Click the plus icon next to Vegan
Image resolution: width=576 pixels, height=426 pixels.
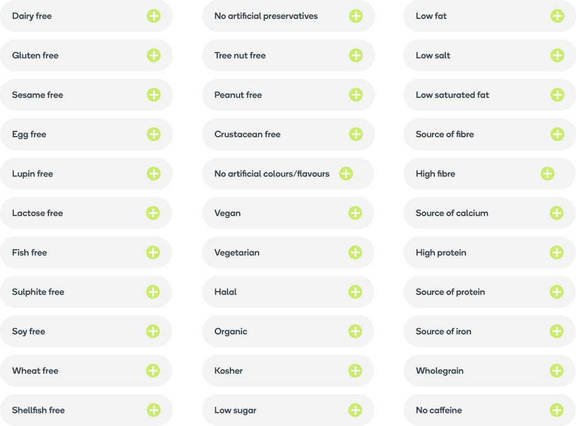355,213
